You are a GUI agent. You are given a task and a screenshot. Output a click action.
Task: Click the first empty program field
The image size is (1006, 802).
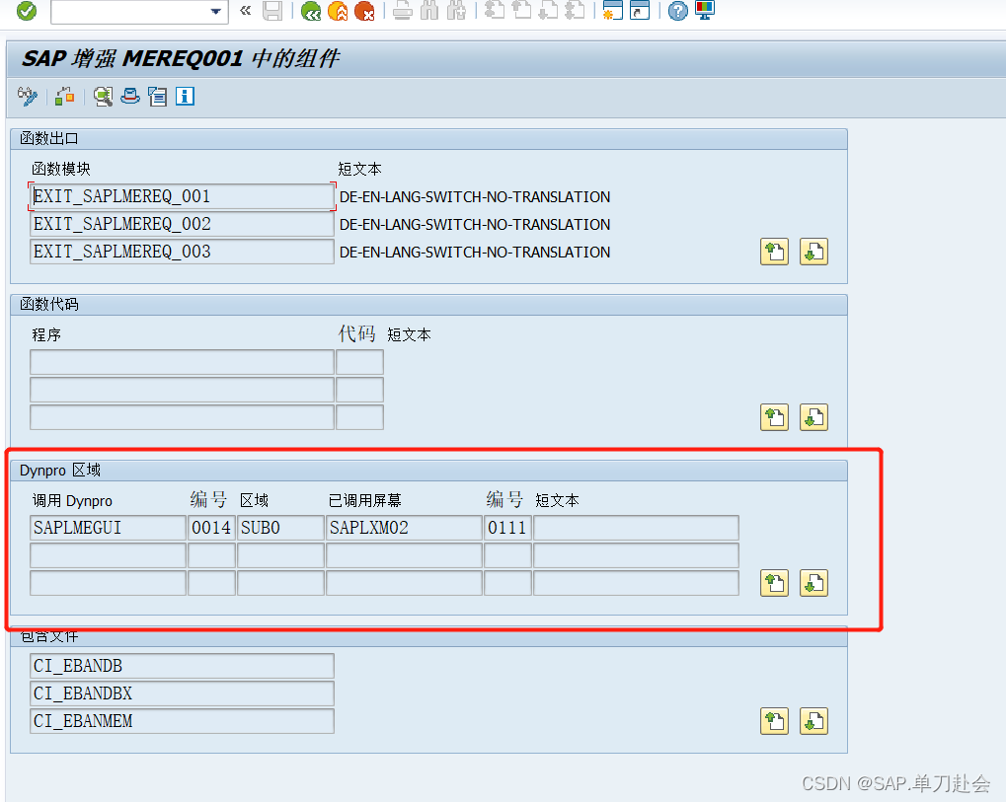182,362
